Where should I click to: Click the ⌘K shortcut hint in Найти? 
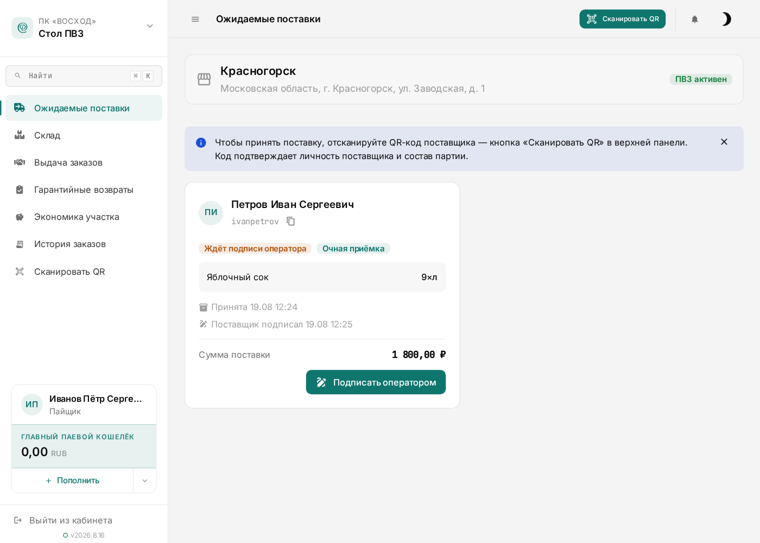142,76
